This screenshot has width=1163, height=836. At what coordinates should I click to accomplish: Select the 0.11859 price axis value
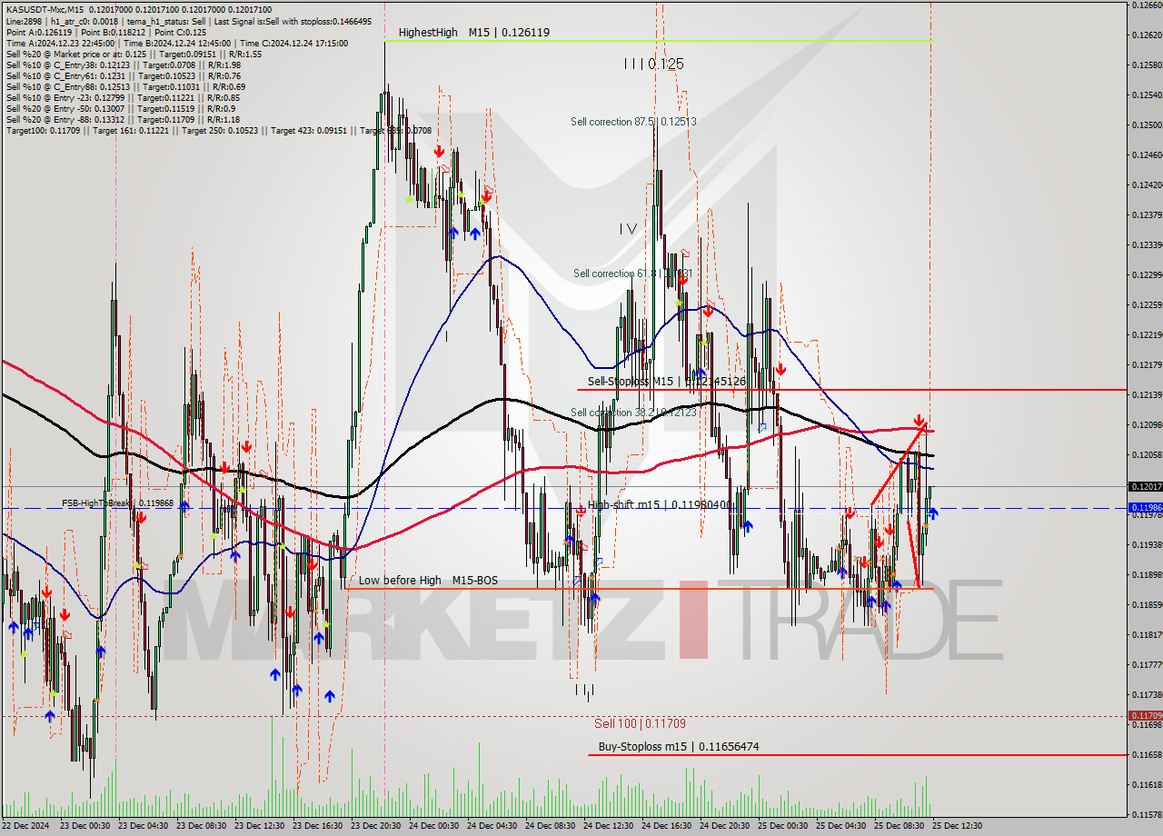pos(1146,604)
